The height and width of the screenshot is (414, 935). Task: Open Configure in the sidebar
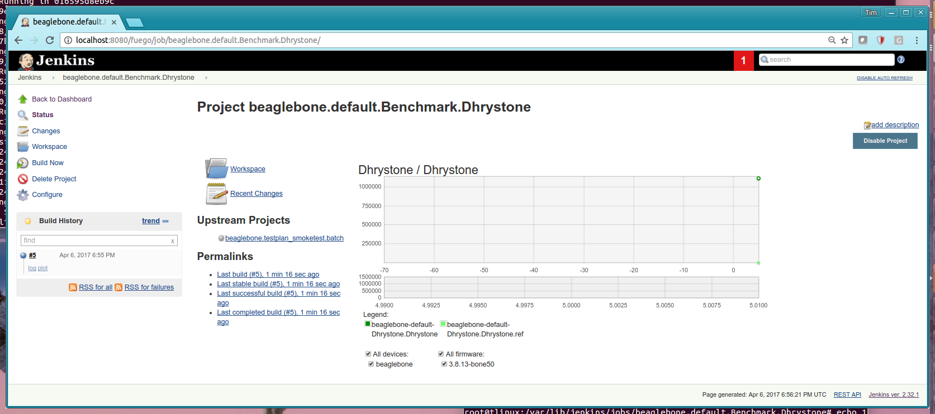(x=47, y=195)
